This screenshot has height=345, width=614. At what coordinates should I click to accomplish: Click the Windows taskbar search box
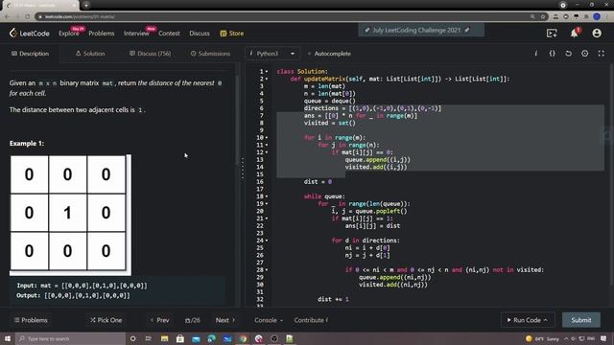pos(70,338)
